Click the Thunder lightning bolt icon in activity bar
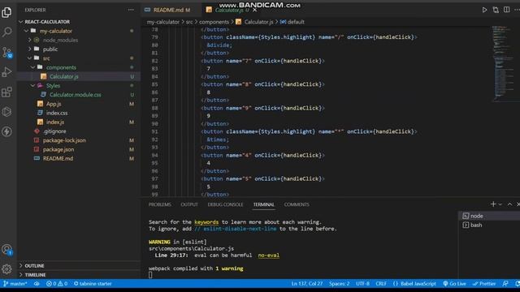The width and height of the screenshot is (520, 292). 6,131
